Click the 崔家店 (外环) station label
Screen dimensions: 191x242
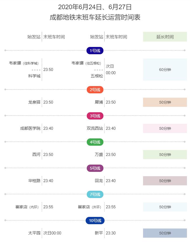pos(89,207)
